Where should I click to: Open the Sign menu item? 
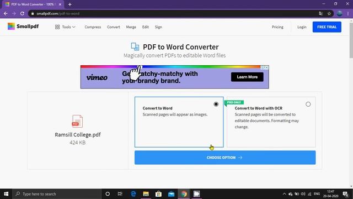(x=158, y=27)
